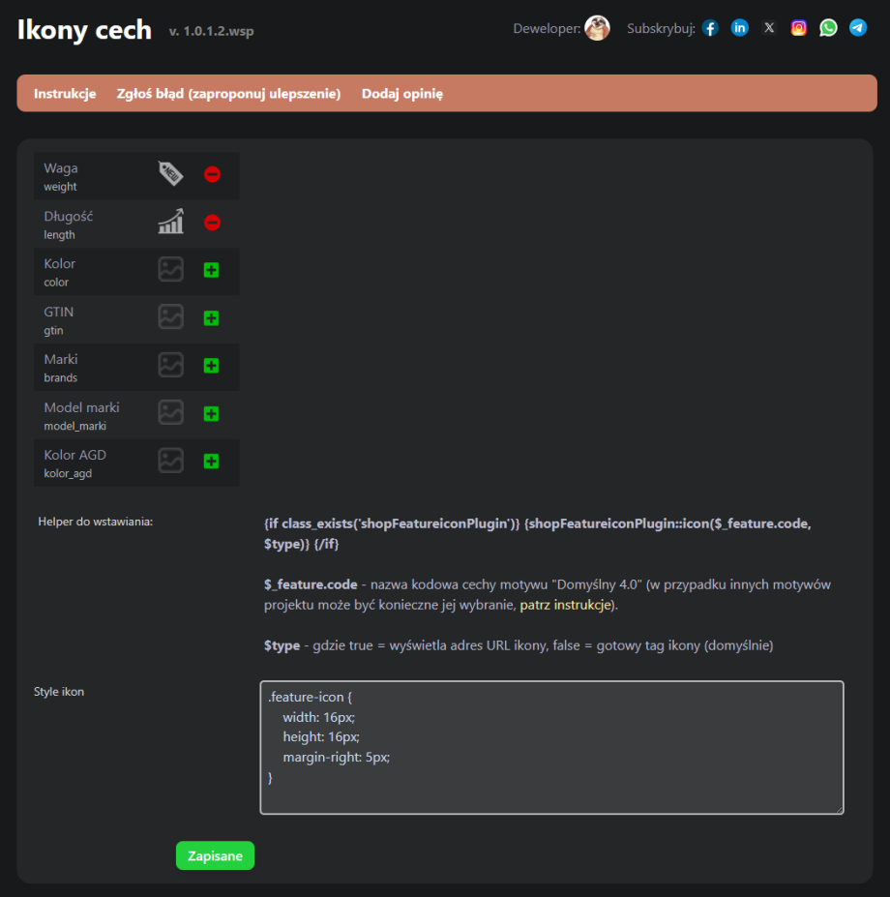Add an icon to Kolor feature

pyautogui.click(x=211, y=270)
